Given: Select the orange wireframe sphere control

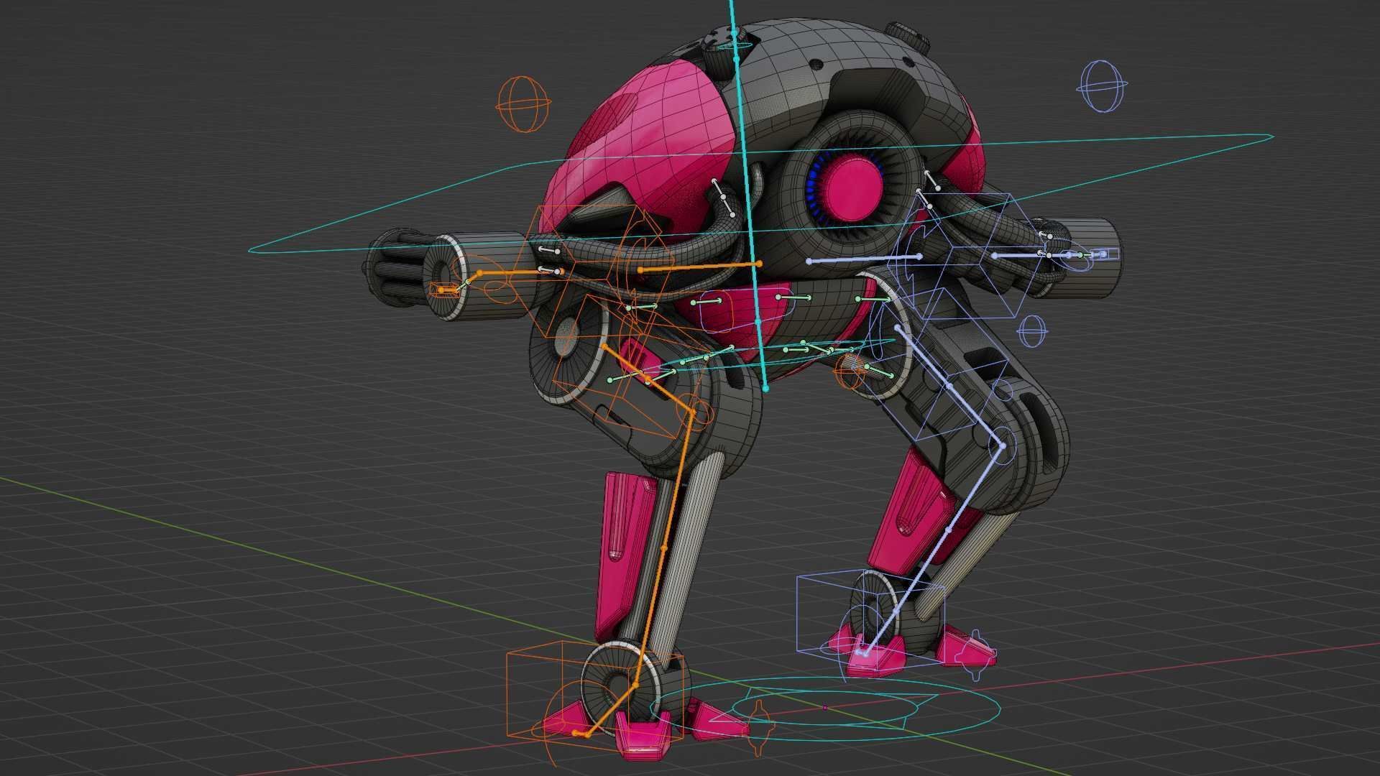Looking at the screenshot, I should tap(525, 104).
